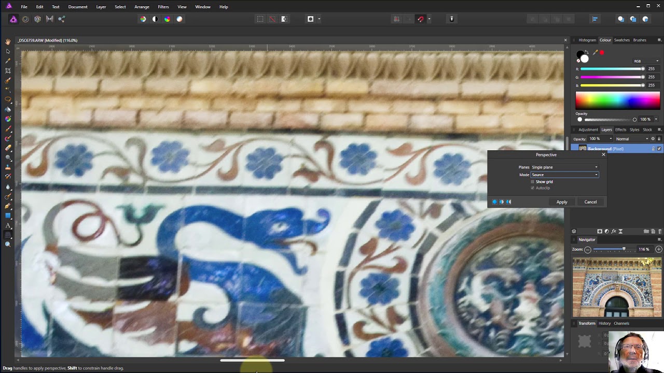
Task: Open the colour Opacity 100% dropdown arrow
Action: tap(656, 120)
